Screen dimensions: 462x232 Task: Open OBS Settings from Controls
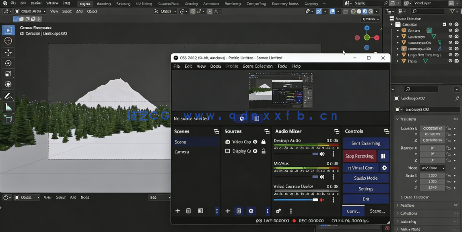366,189
